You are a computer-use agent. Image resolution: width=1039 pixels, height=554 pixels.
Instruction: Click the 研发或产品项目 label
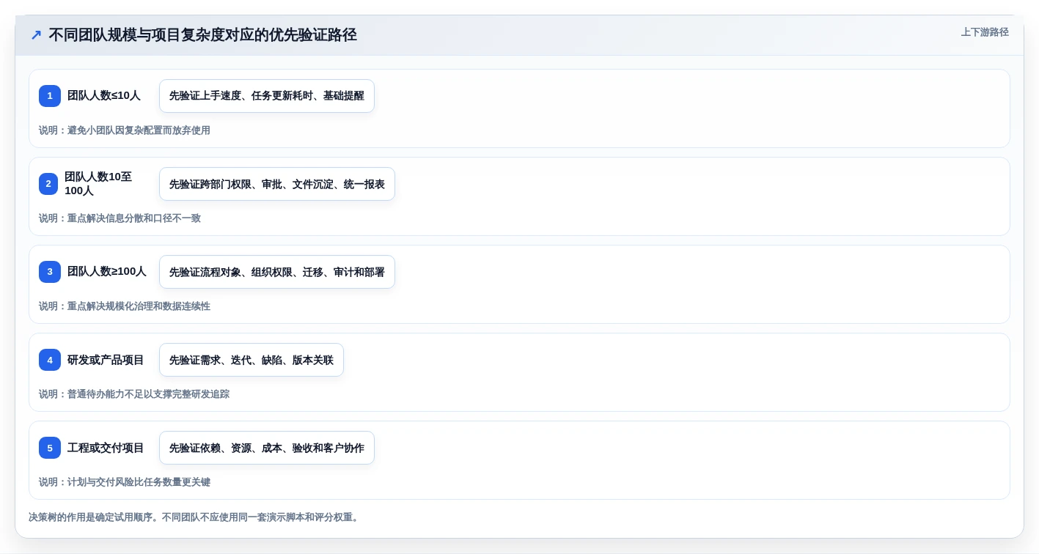(106, 360)
